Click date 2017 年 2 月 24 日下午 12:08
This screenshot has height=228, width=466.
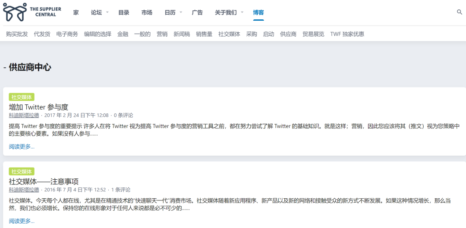point(76,115)
